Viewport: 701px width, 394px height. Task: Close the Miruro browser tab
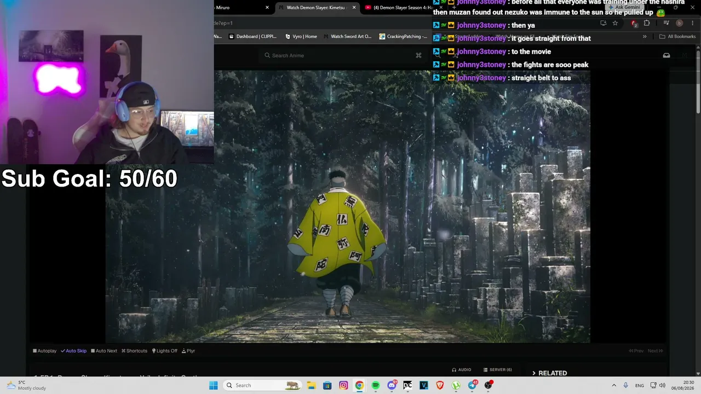pyautogui.click(x=267, y=8)
